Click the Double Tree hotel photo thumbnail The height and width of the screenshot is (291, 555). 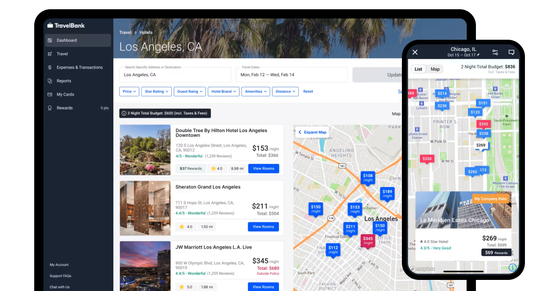point(145,150)
